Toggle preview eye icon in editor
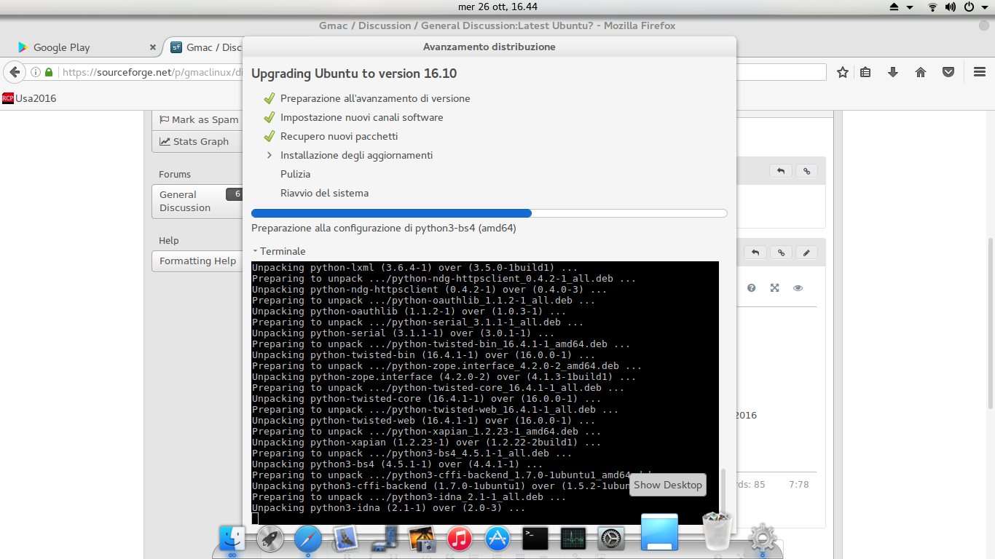This screenshot has width=995, height=559. tap(798, 288)
